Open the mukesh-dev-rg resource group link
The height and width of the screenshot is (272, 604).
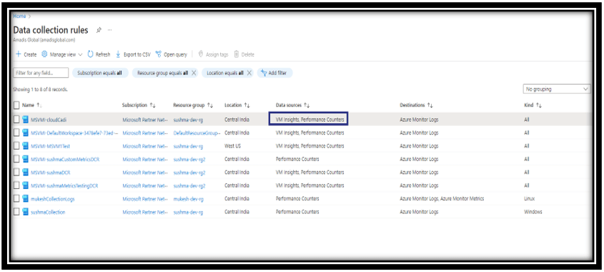[189, 199]
